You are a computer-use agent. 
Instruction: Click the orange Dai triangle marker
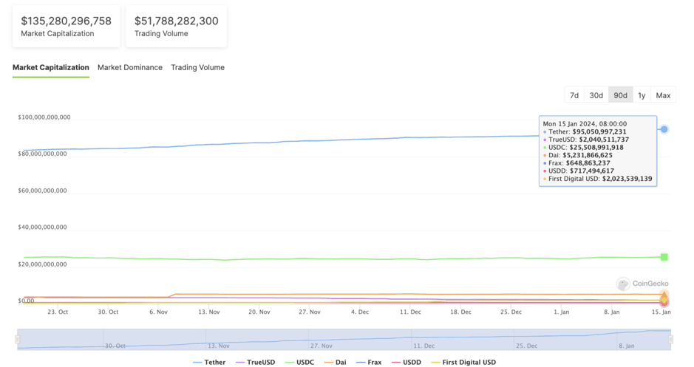click(664, 295)
